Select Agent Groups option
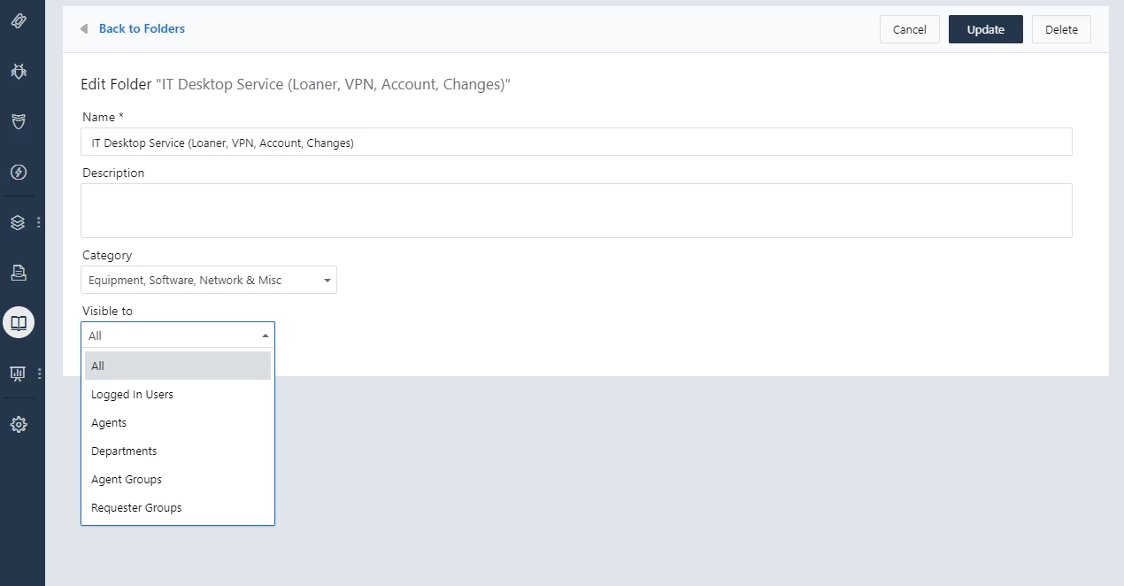 pyautogui.click(x=178, y=479)
